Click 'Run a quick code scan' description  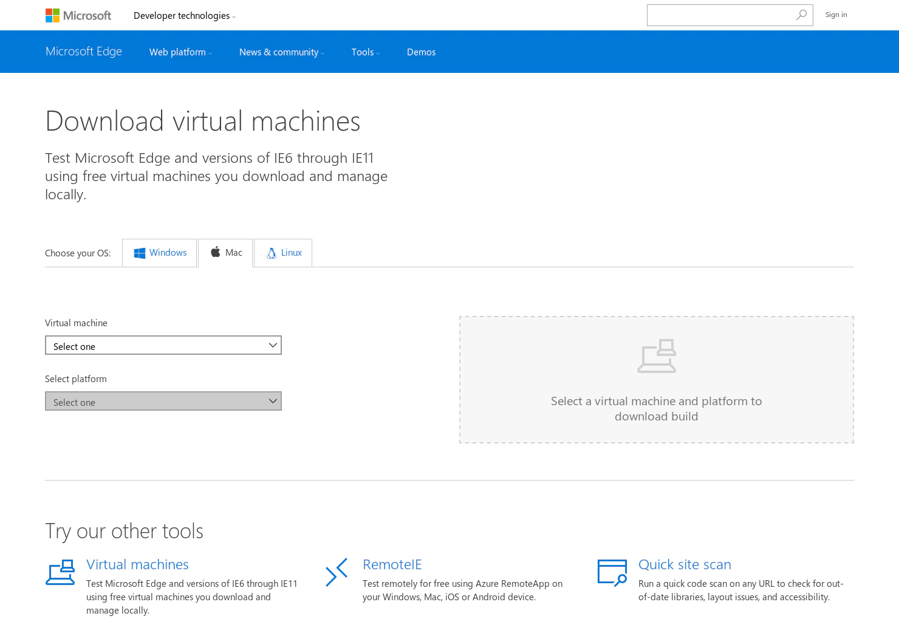click(741, 591)
